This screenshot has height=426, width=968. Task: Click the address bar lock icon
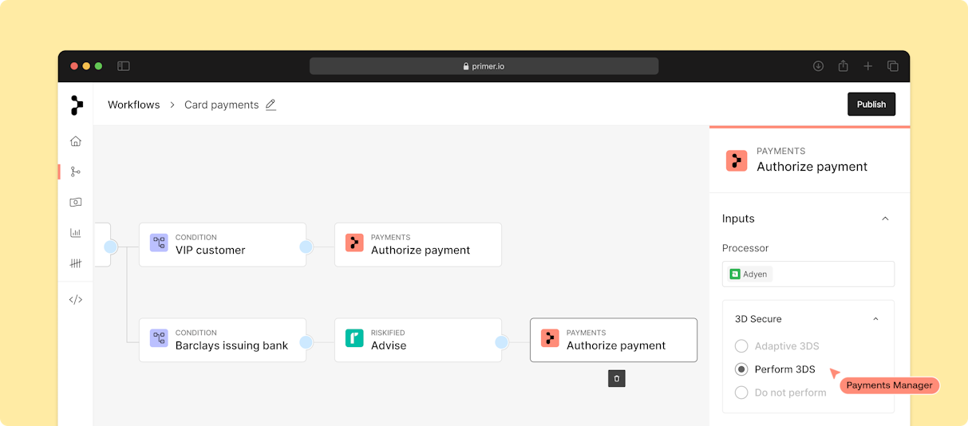(x=466, y=67)
